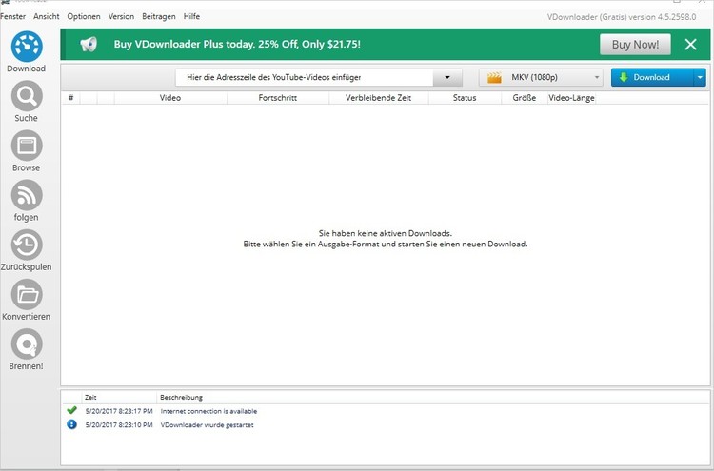Click the blue info icon in log
This screenshot has width=714, height=471.
[71, 424]
